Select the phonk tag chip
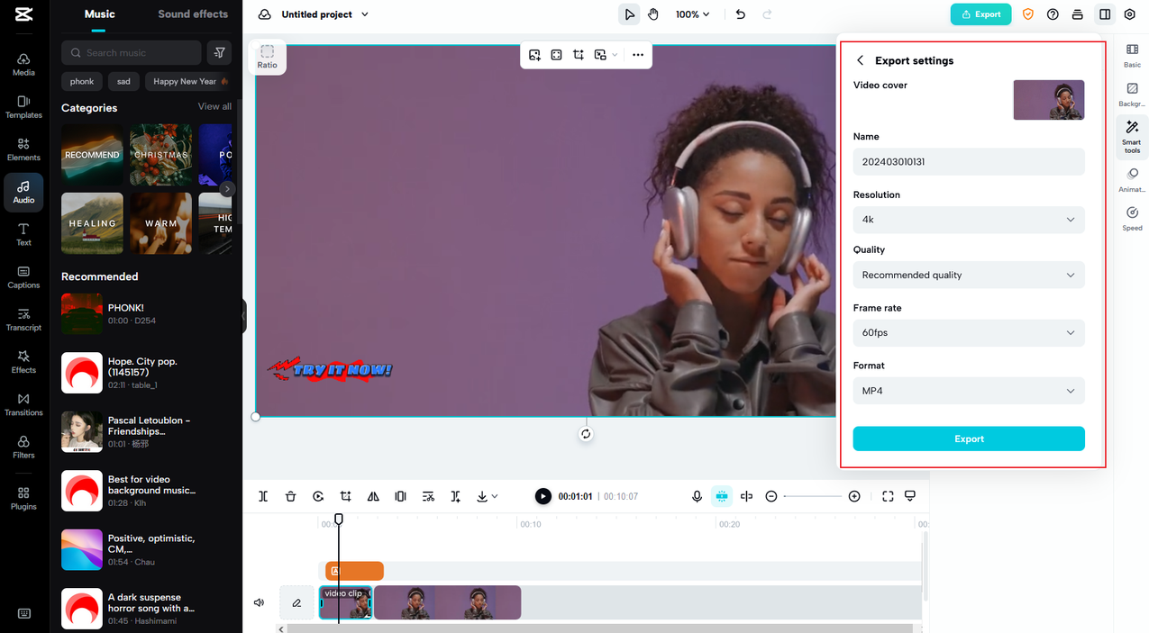The height and width of the screenshot is (633, 1149). [x=82, y=81]
